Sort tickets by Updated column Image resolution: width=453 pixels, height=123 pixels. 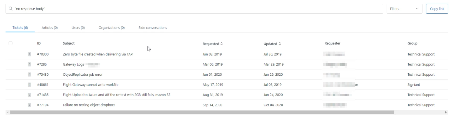272,44
